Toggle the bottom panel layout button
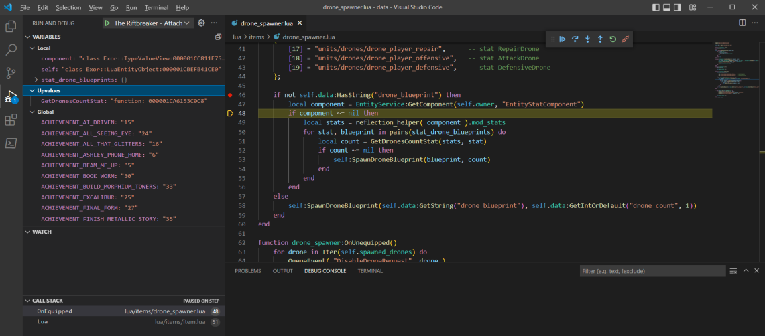Viewport: 765px width, 336px height. point(667,7)
